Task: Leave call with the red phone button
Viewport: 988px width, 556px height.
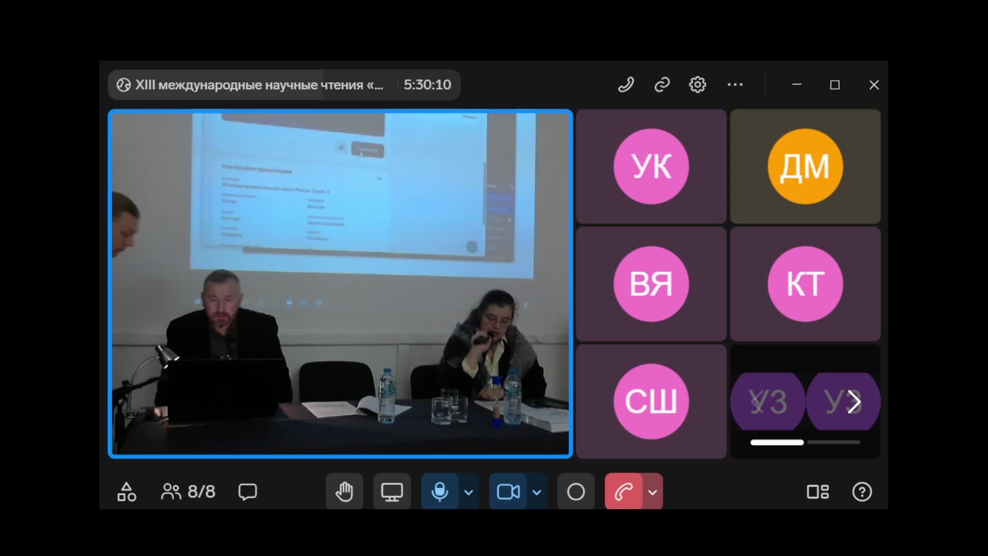Action: coord(624,492)
